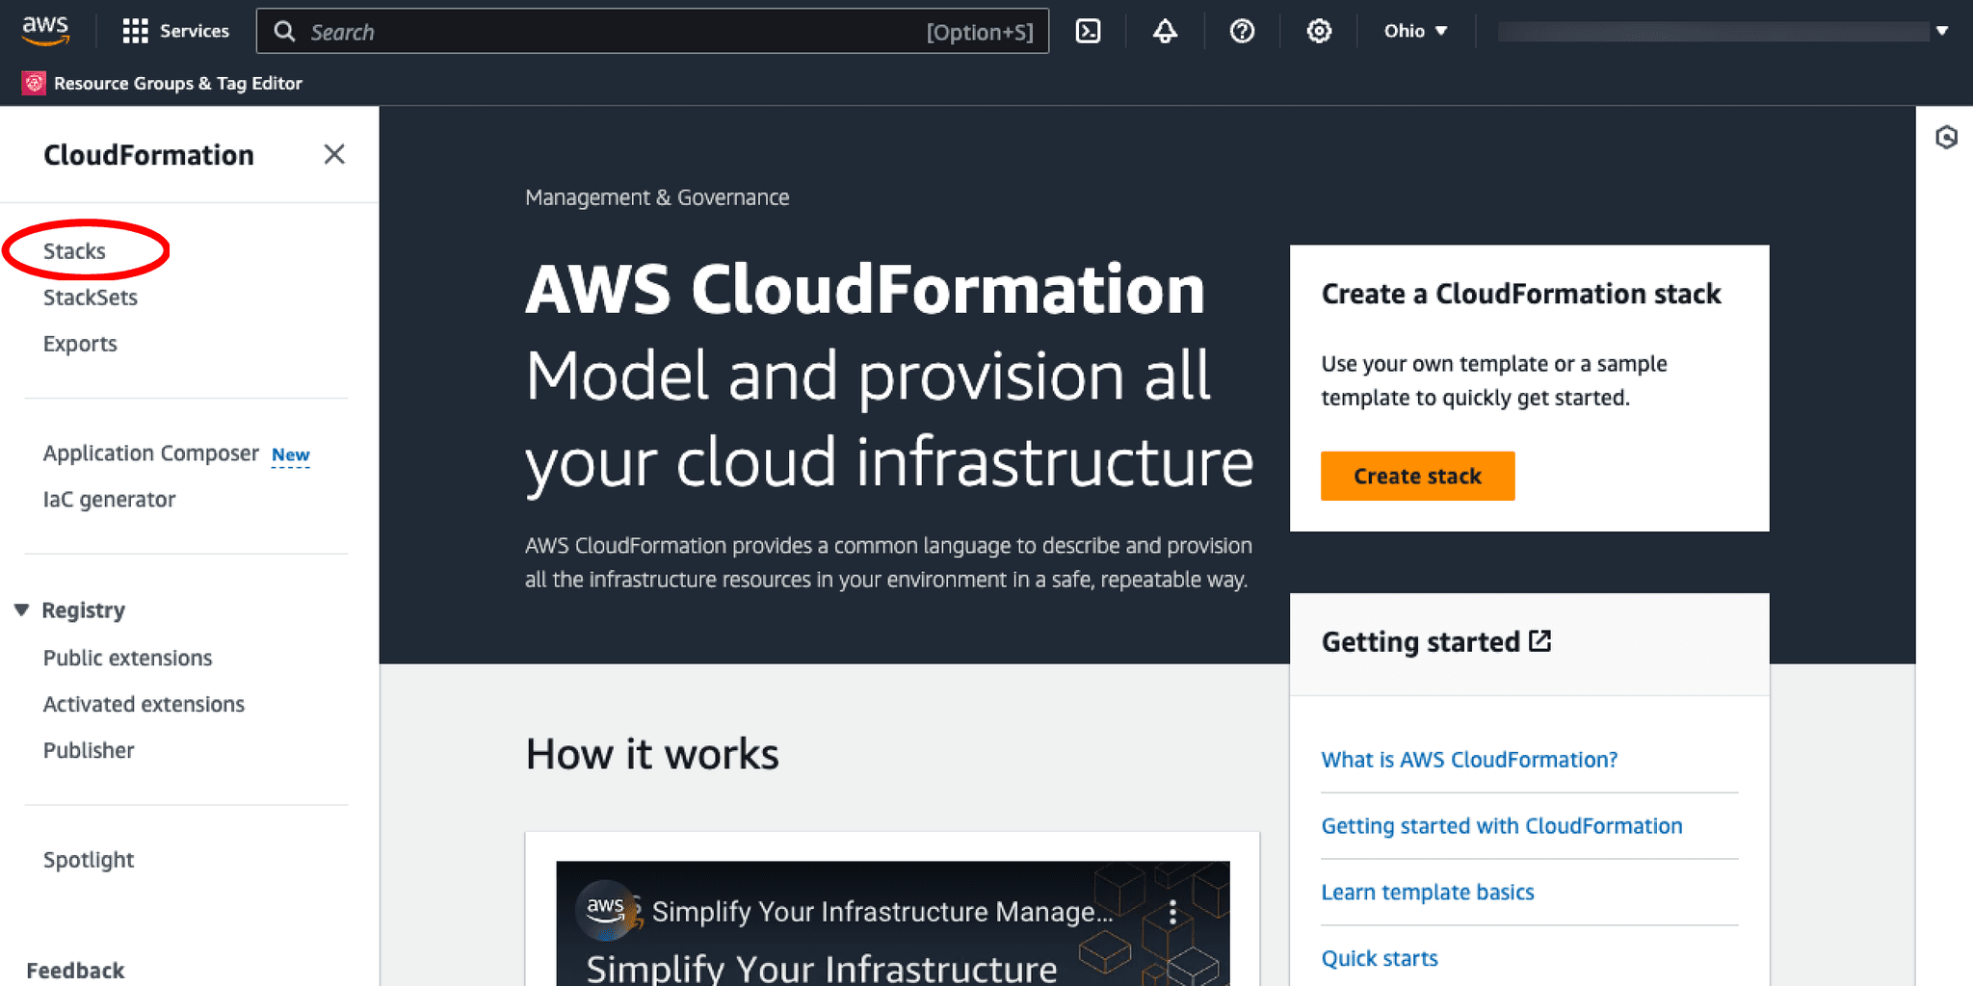
Task: Open the help question mark icon
Action: pyautogui.click(x=1242, y=31)
